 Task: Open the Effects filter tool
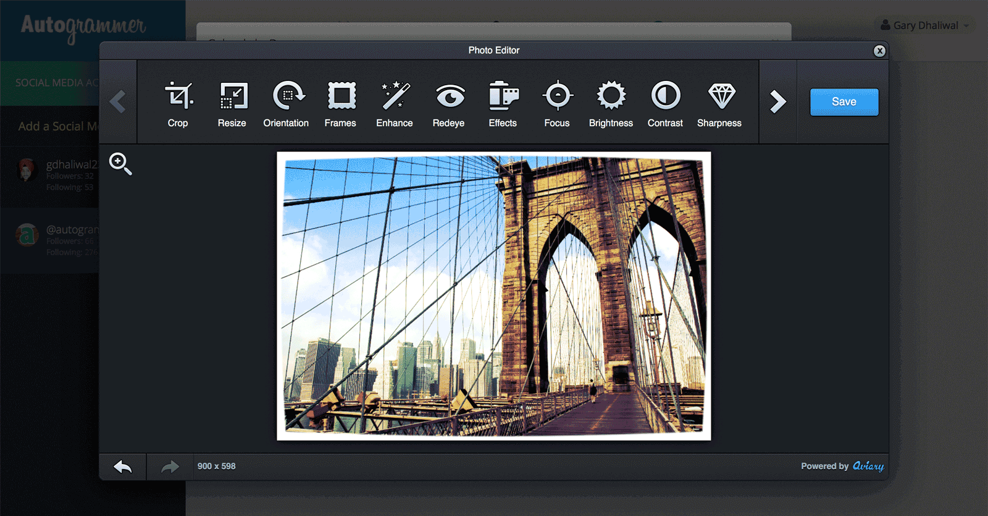(x=503, y=103)
